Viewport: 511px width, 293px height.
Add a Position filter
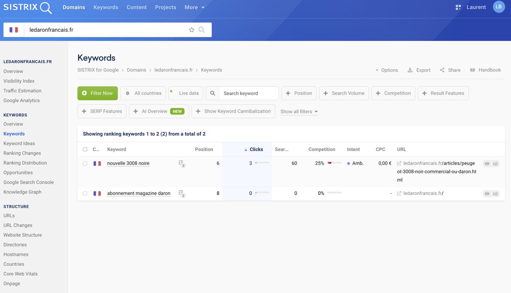tap(299, 93)
